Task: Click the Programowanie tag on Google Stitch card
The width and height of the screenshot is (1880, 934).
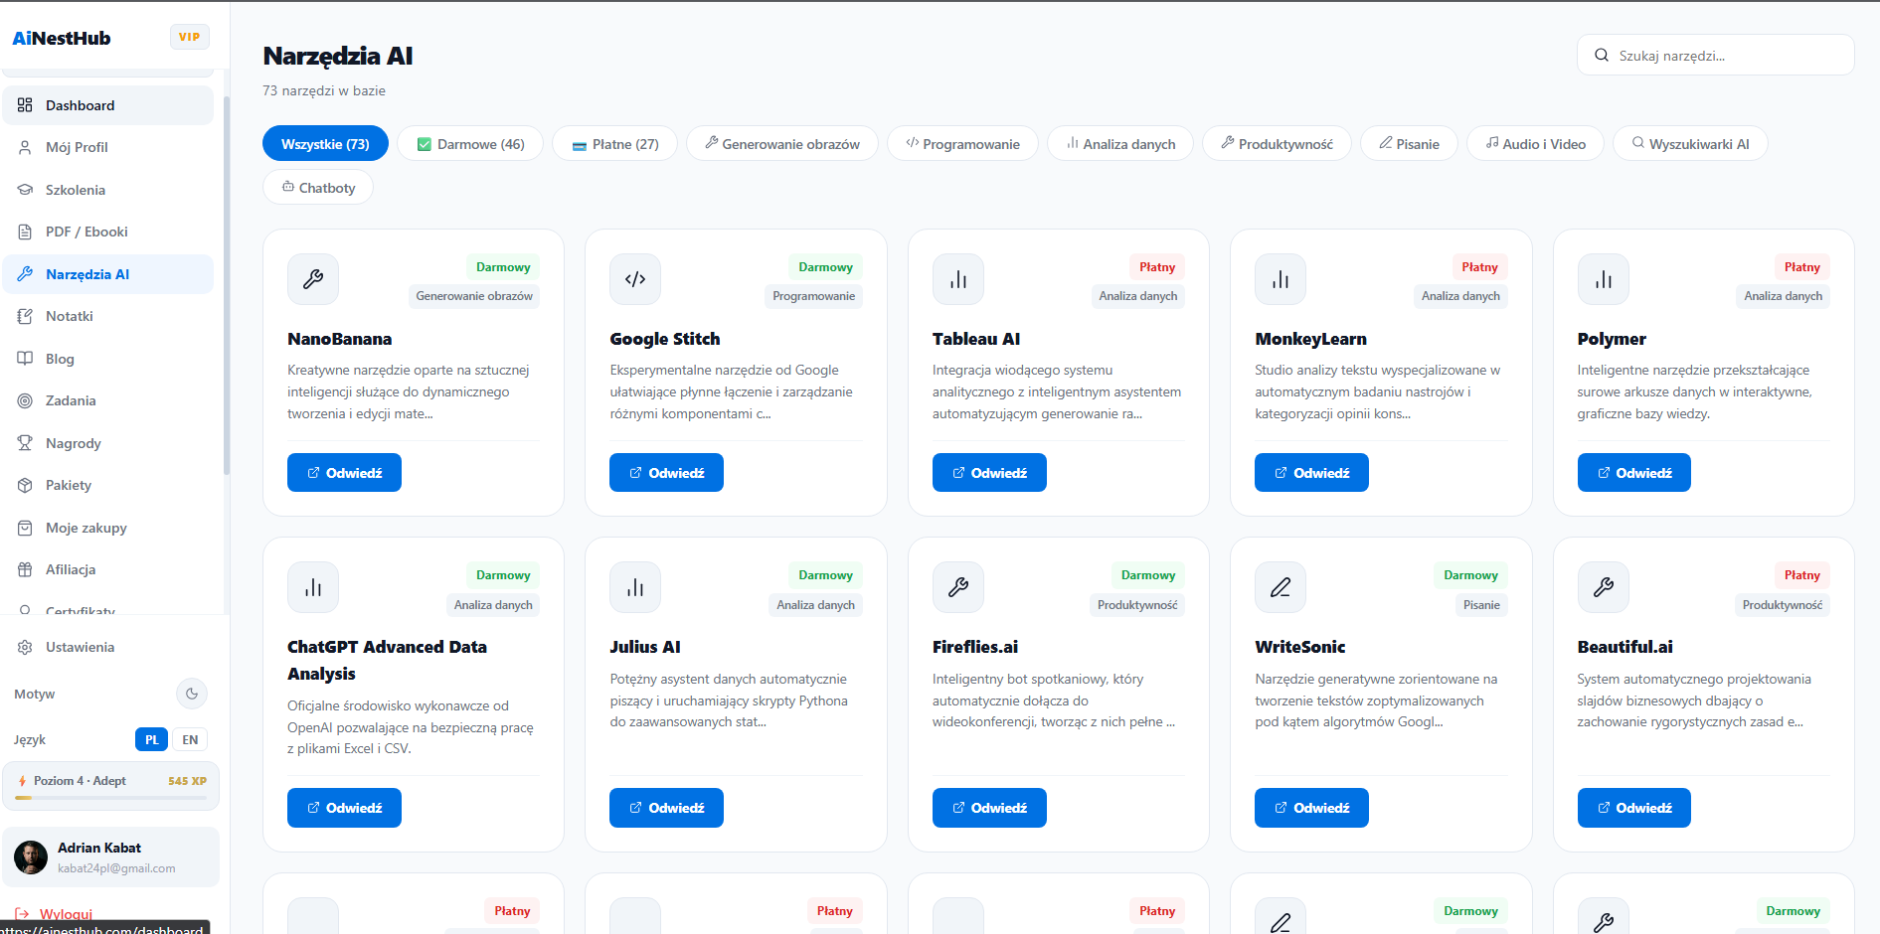Action: point(814,296)
